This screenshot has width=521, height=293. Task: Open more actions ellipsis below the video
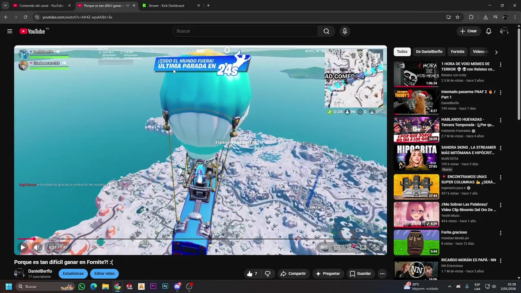point(382,274)
